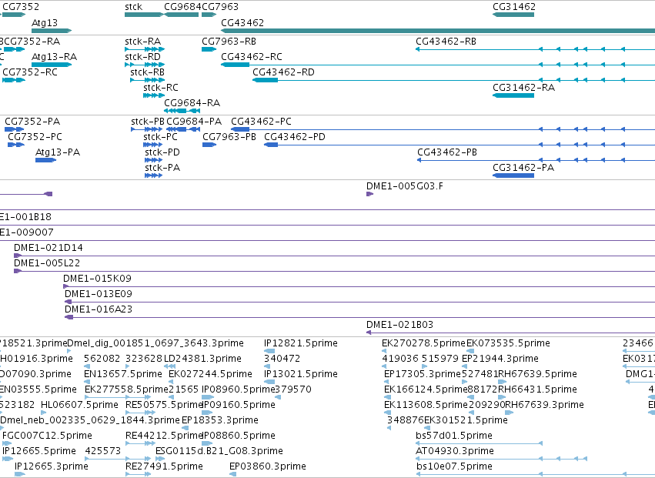This screenshot has height=478, width=655.
Task: Click the CG31462-PA protein label
Action: 523,168
